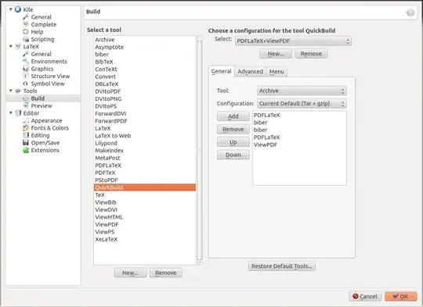Click Remove below the tool list

point(166,273)
